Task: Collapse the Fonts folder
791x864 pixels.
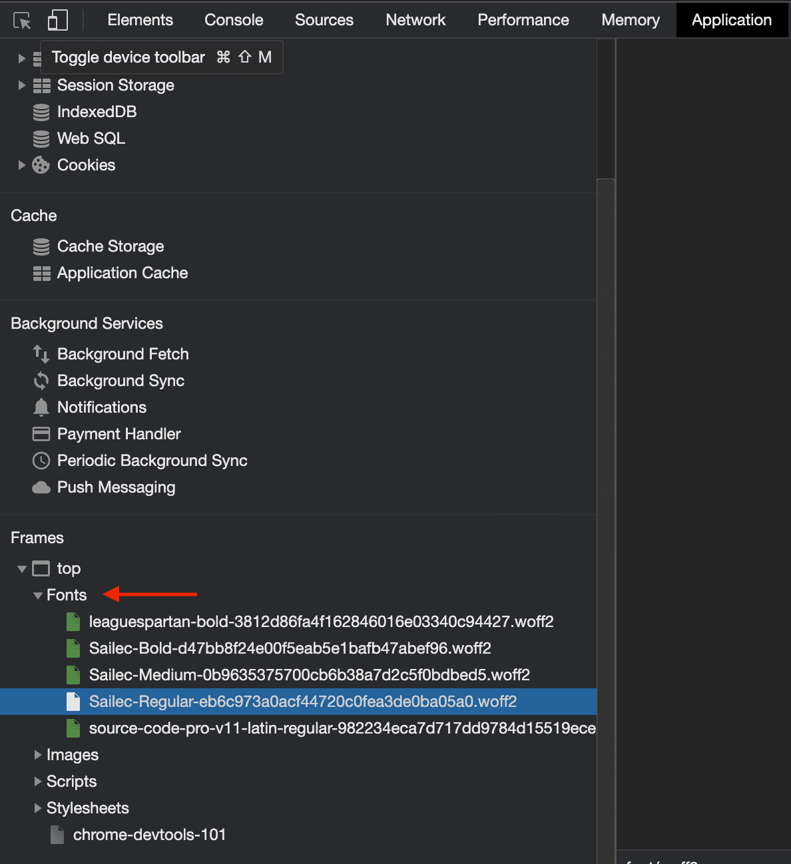Action: pos(38,595)
